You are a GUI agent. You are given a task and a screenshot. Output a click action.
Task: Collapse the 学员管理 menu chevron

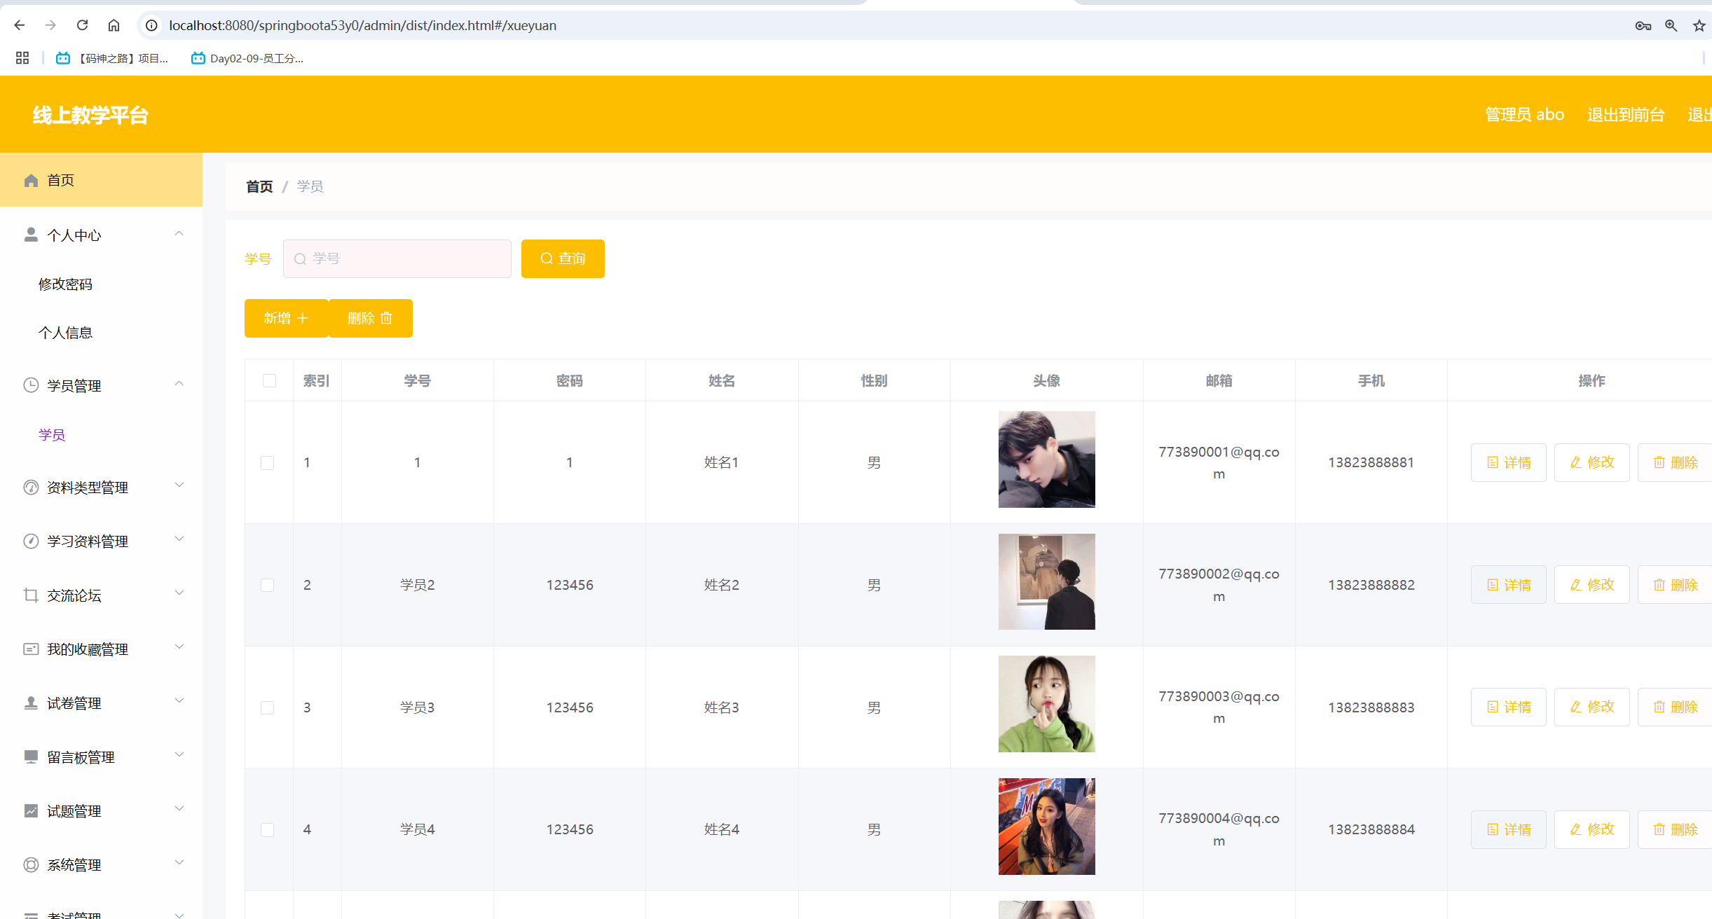pos(179,384)
